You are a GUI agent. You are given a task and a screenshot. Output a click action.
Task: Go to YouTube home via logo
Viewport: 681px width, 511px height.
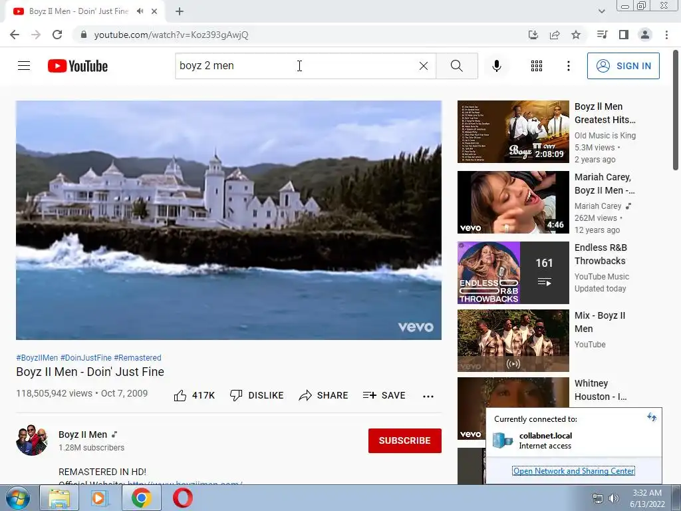tap(78, 66)
